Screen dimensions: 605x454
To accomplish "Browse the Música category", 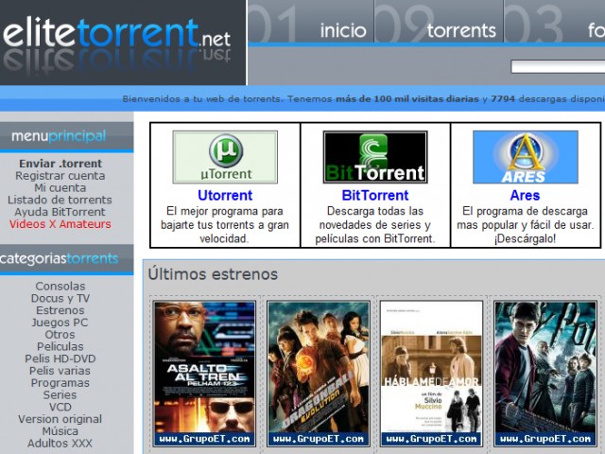I will (60, 431).
